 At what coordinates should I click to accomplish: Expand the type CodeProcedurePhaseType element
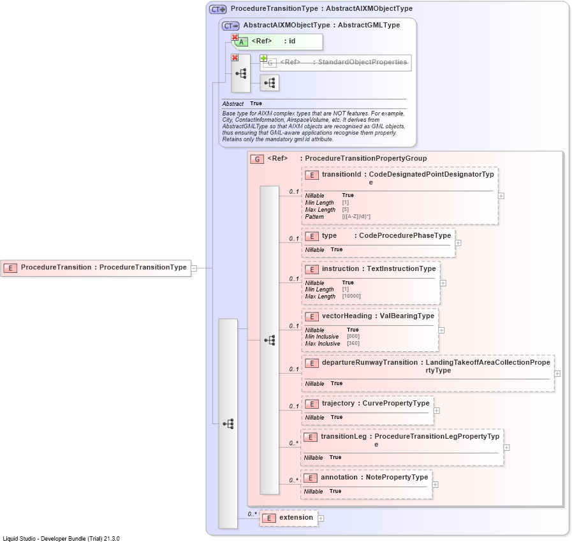[458, 243]
